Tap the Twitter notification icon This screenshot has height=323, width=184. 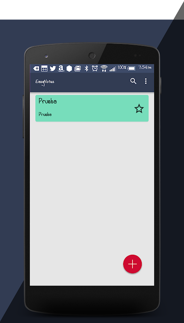53,68
